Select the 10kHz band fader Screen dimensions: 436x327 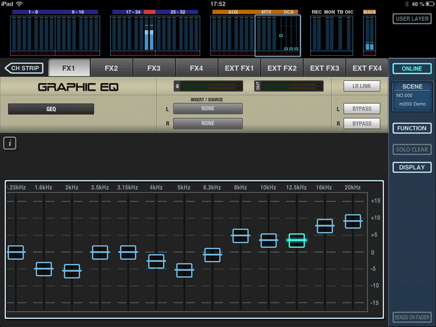point(268,240)
